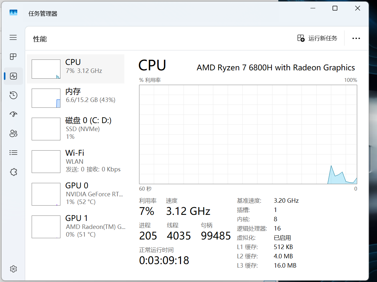Click the L1 缓存 512 KB value
This screenshot has height=282, width=377.
point(283,247)
